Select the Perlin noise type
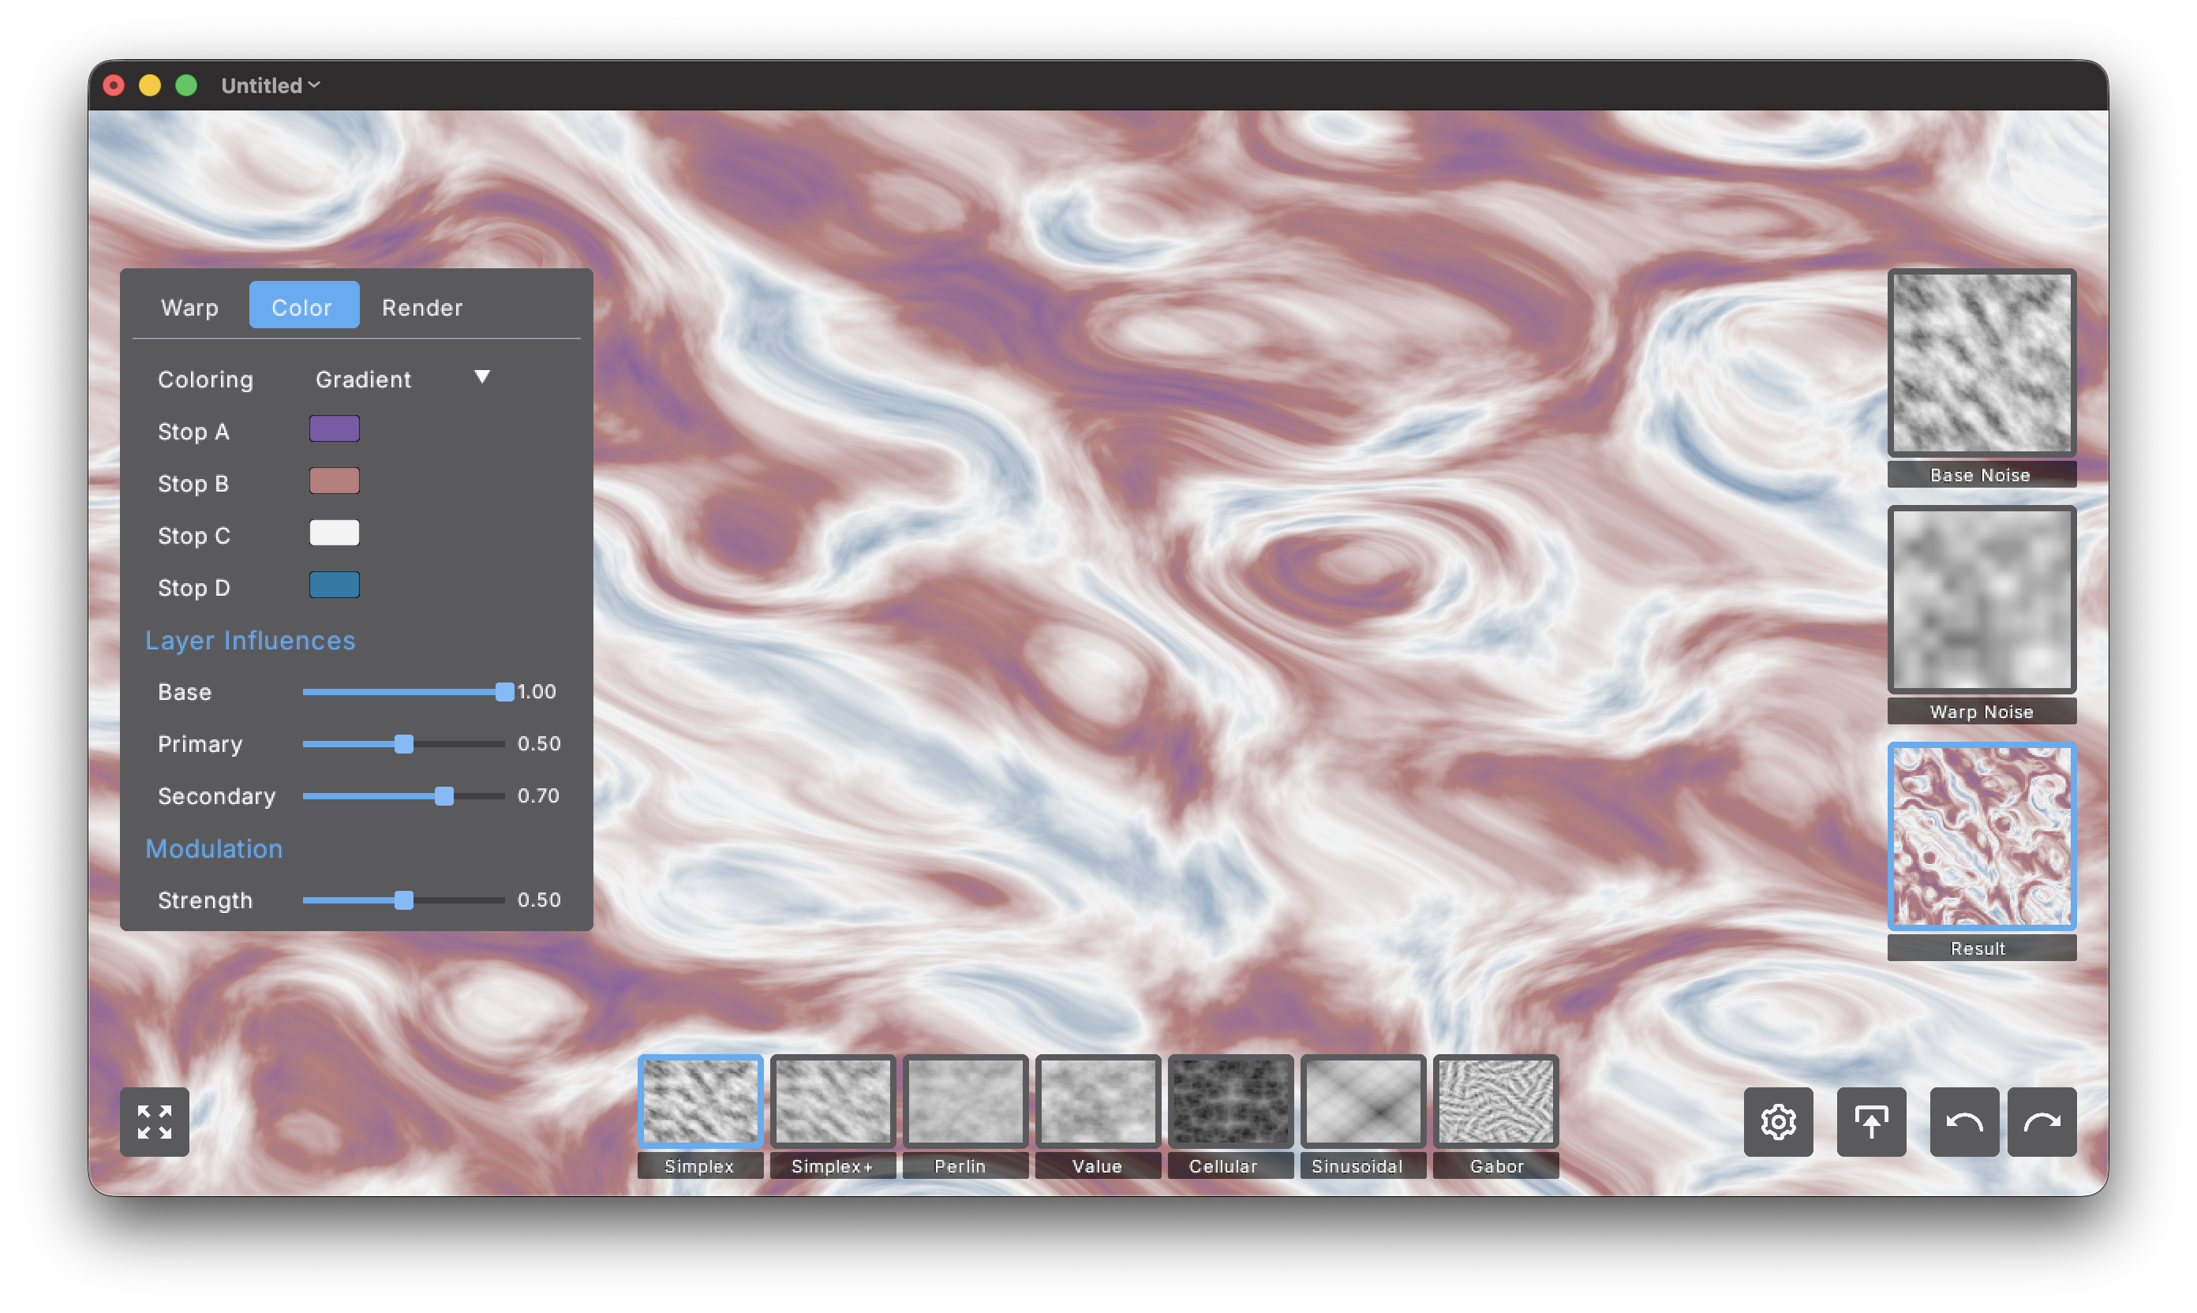2197x1313 pixels. click(964, 1101)
